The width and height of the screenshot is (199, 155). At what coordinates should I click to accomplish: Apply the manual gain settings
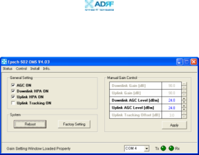pyautogui.click(x=174, y=125)
